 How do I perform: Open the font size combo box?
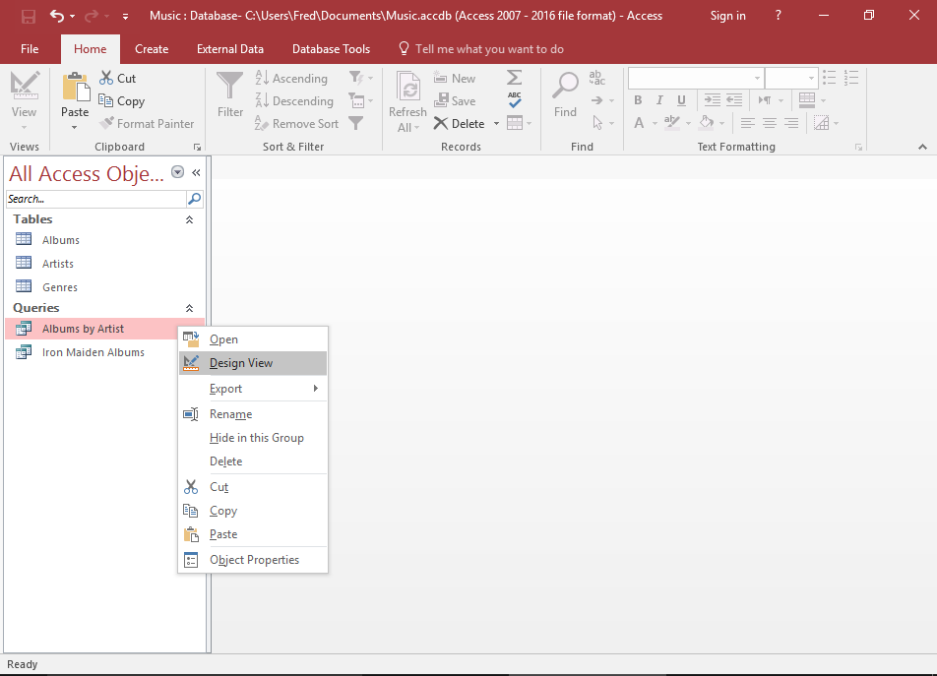tap(791, 79)
